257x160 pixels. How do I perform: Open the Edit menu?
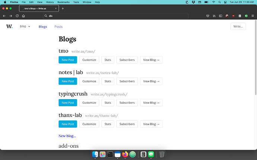[31, 2]
